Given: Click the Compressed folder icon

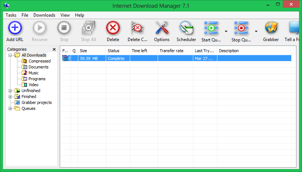Looking at the screenshot, I should click(24, 61).
